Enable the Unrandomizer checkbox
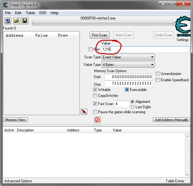This screenshot has width=193, height=186. click(158, 74)
